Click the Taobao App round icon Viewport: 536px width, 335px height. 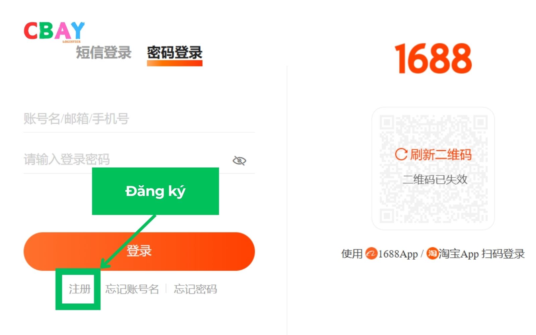coord(432,253)
